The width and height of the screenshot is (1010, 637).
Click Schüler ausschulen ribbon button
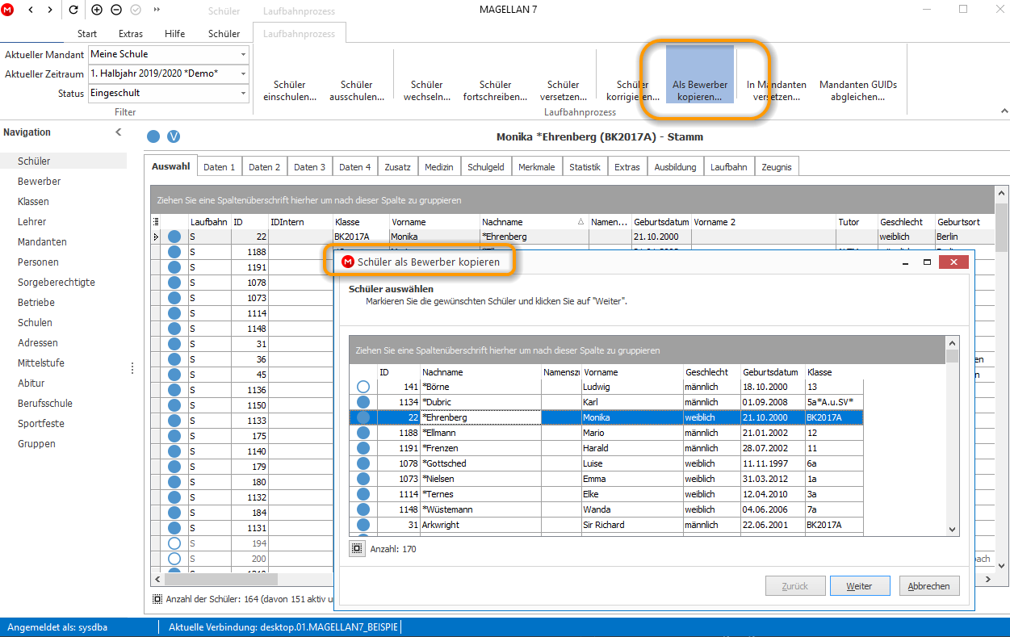coord(356,90)
